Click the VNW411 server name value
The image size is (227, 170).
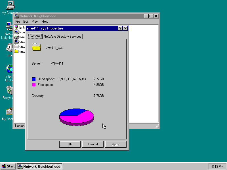[x=57, y=63]
